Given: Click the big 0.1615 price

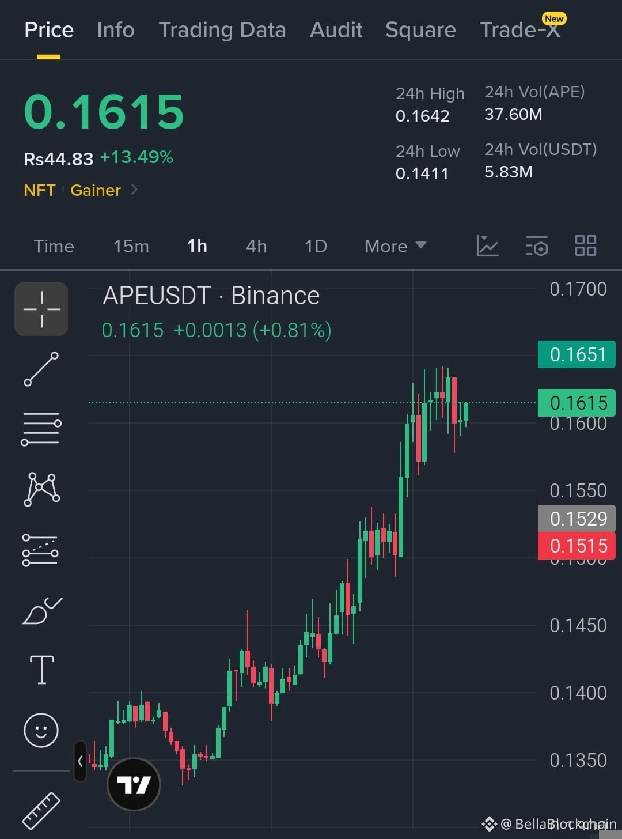Looking at the screenshot, I should [104, 111].
